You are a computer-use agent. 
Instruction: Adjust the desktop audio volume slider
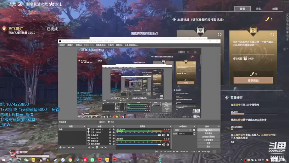point(139,145)
